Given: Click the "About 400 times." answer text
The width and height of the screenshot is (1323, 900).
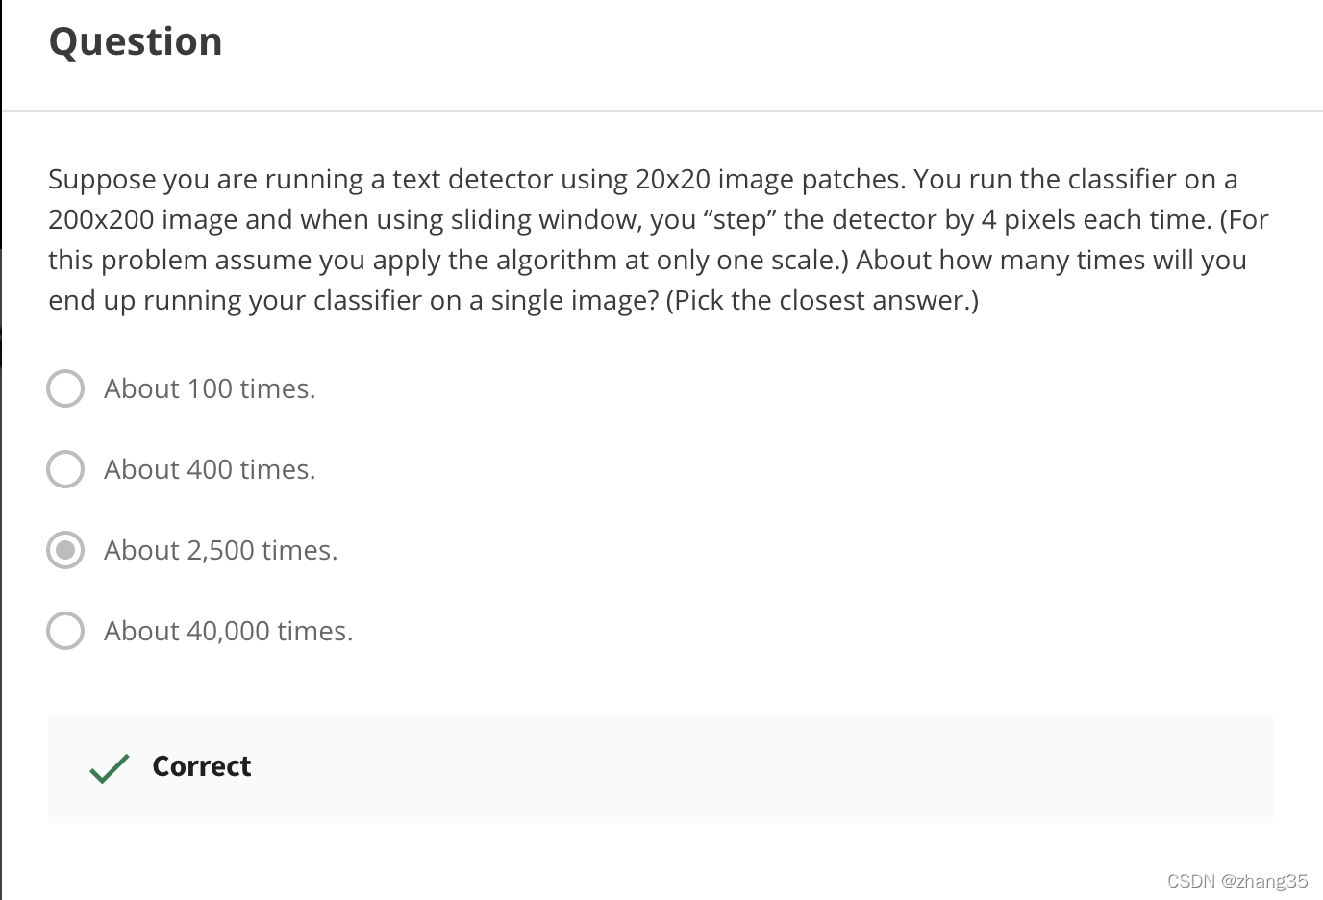Looking at the screenshot, I should pyautogui.click(x=210, y=469).
